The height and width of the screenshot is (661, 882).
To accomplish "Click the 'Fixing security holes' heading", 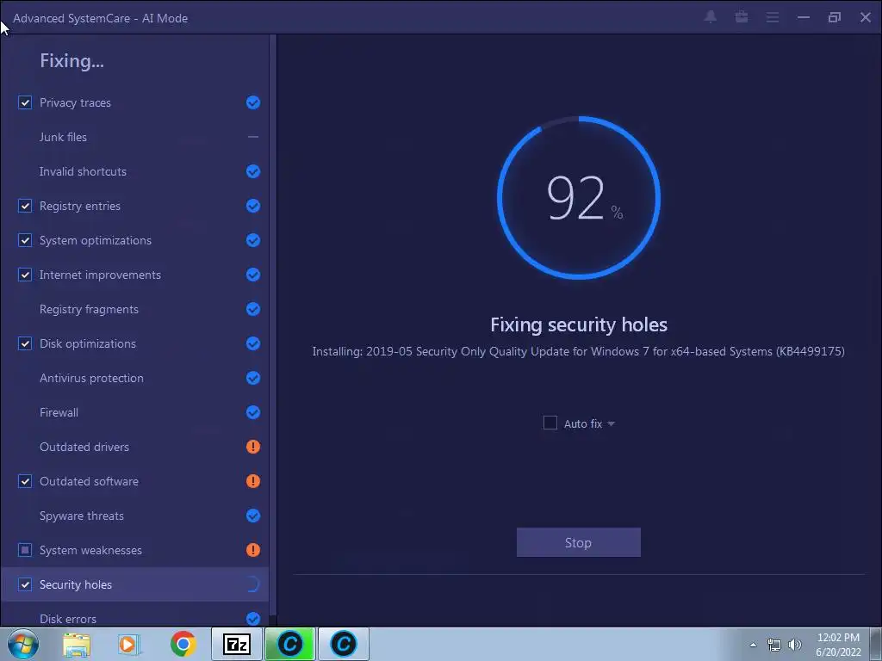I will 578,324.
